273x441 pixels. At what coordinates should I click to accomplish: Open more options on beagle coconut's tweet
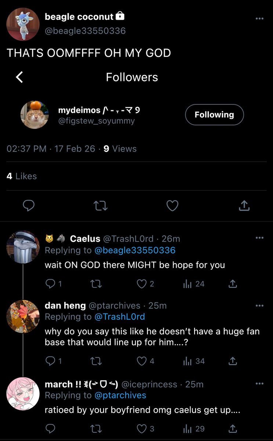(x=259, y=19)
